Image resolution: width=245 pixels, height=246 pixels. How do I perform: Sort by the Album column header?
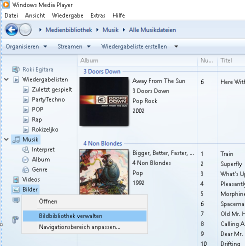coord(137,60)
